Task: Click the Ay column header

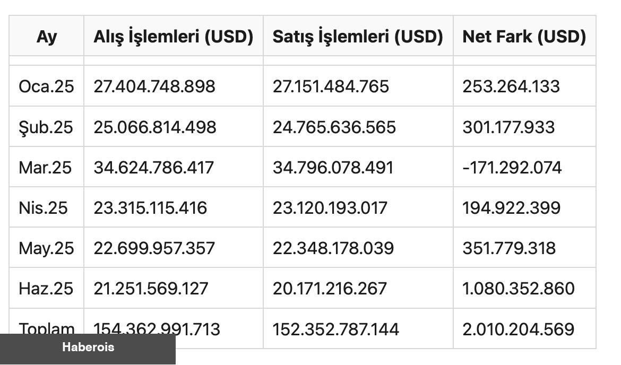Action: 47,37
